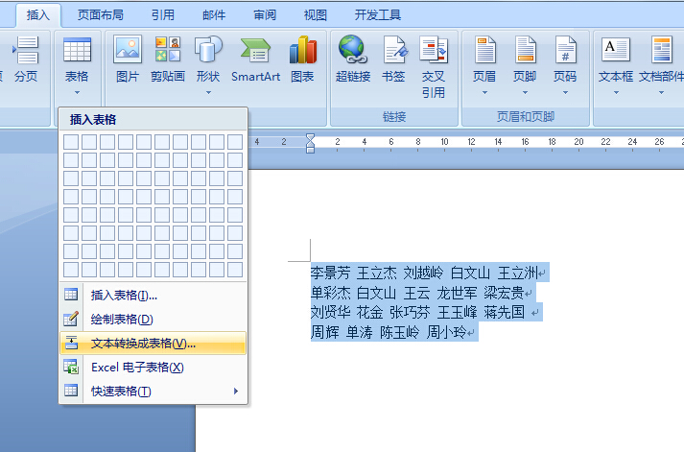Viewport: 684px width, 452px height.
Task: Click the name 周小玲 in the document
Action: click(446, 332)
